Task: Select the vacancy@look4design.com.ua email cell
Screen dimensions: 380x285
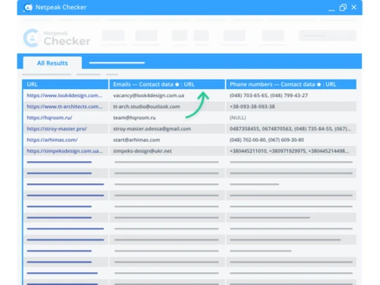Action: [x=167, y=96]
